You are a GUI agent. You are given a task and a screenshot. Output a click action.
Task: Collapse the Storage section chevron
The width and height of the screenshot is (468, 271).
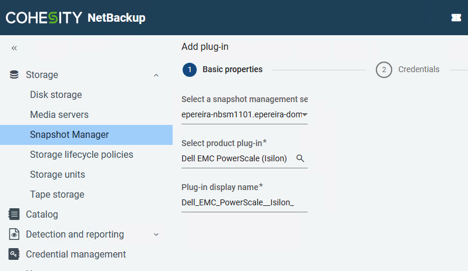(156, 75)
